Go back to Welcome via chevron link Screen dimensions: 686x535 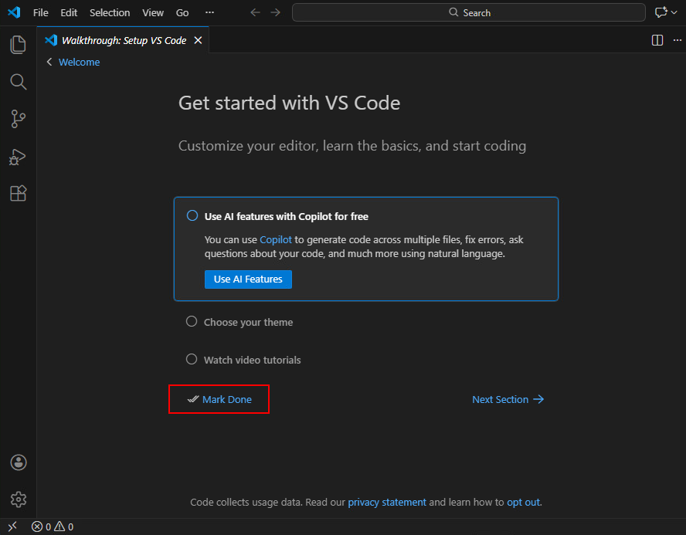pyautogui.click(x=73, y=62)
